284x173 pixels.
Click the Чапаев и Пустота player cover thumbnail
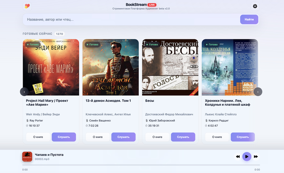(x=27, y=156)
